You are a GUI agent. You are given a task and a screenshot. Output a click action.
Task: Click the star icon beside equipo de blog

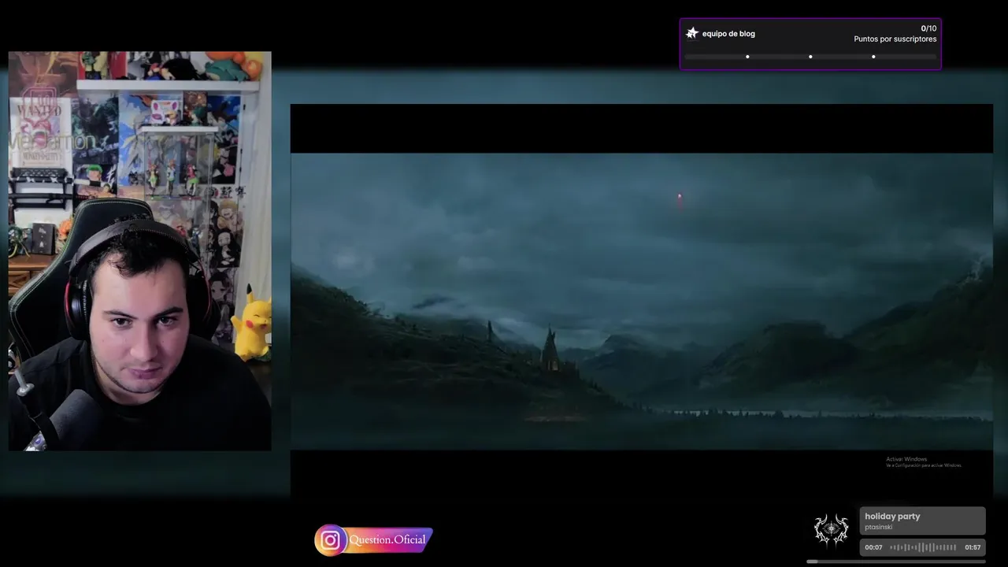tap(692, 33)
